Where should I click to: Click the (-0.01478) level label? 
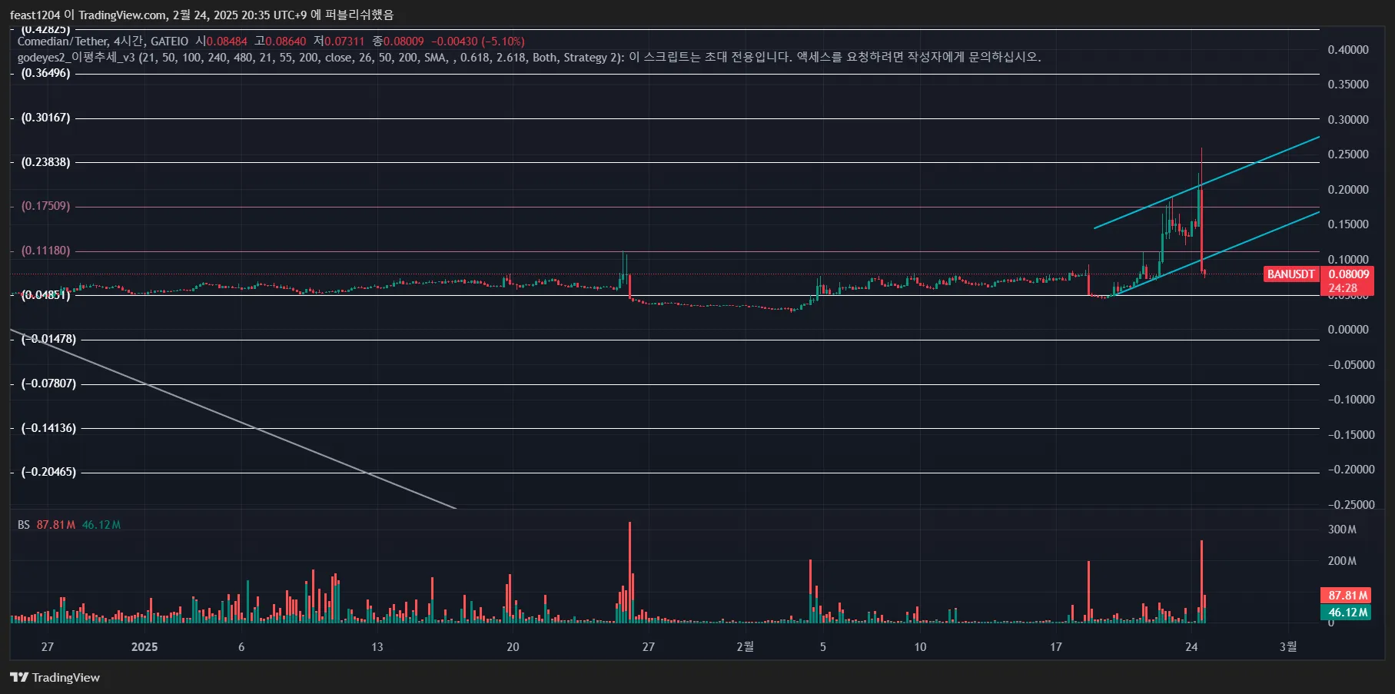click(x=48, y=339)
